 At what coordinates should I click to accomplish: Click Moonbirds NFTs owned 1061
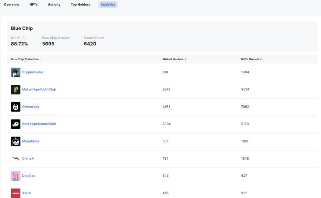(245, 141)
